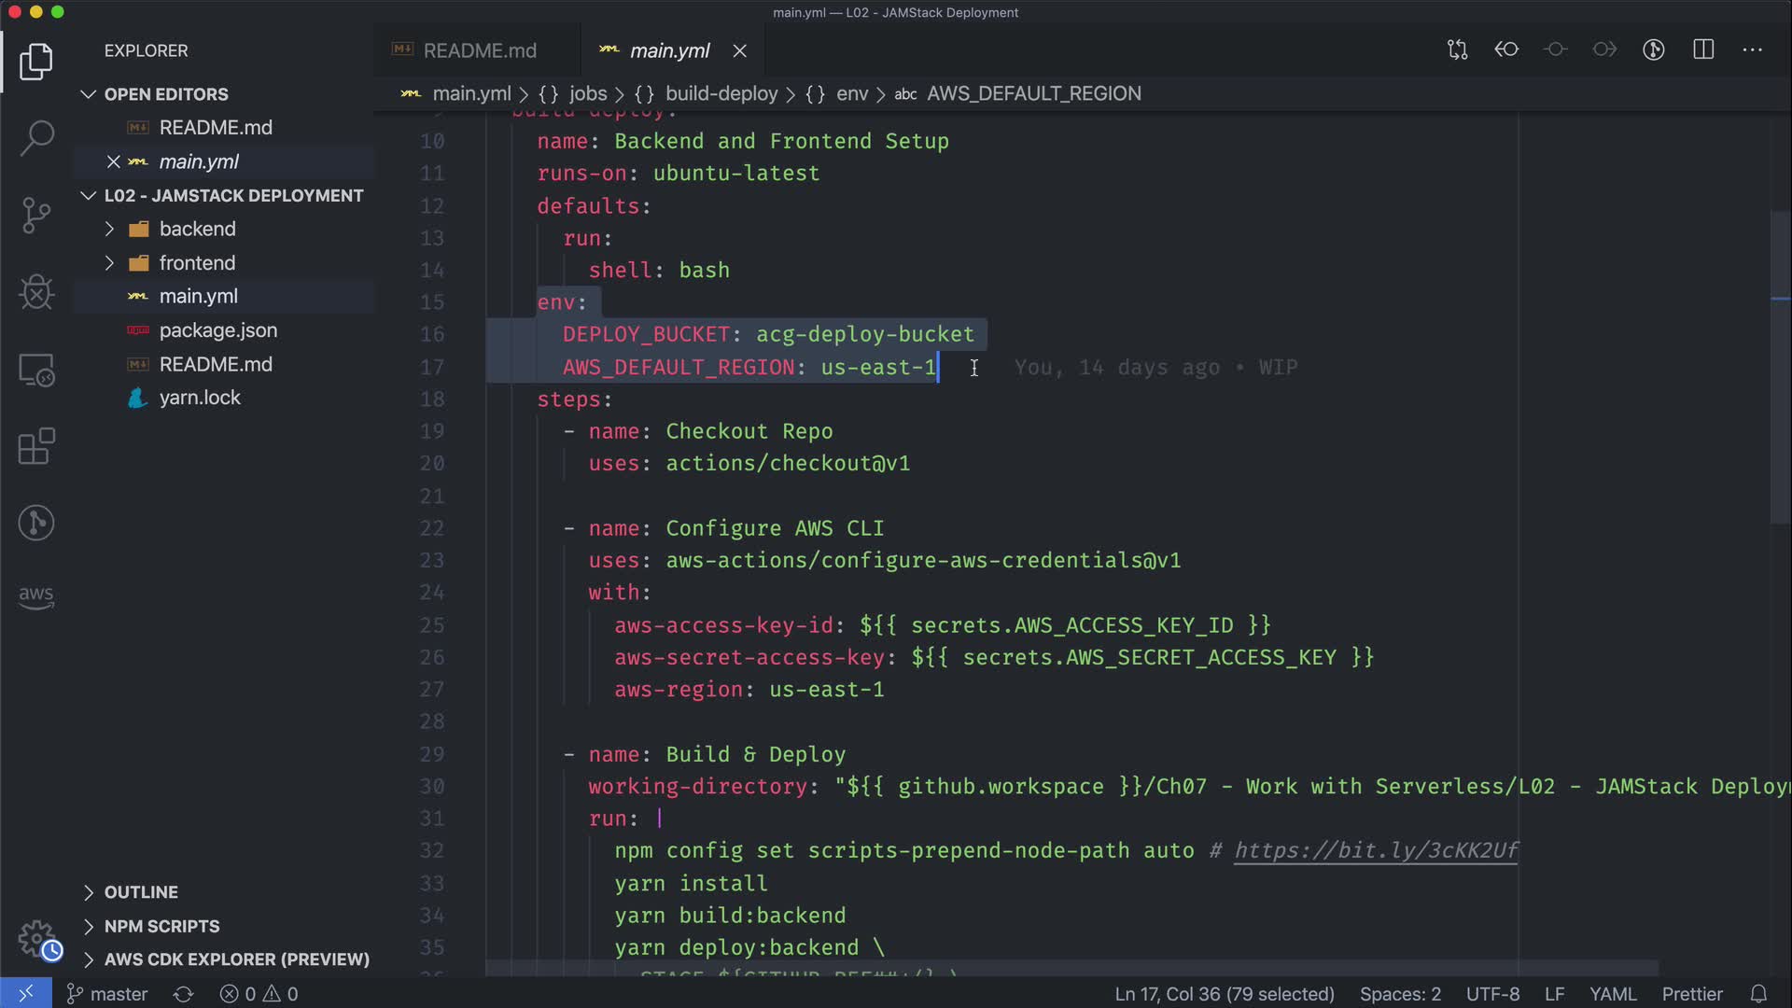Select package.json in the file explorer
This screenshot has width=1792, height=1008.
(x=217, y=330)
